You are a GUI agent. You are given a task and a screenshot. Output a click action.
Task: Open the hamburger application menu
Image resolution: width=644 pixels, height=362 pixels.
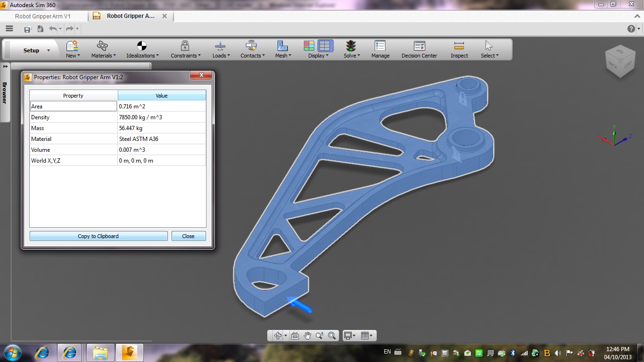[9, 29]
